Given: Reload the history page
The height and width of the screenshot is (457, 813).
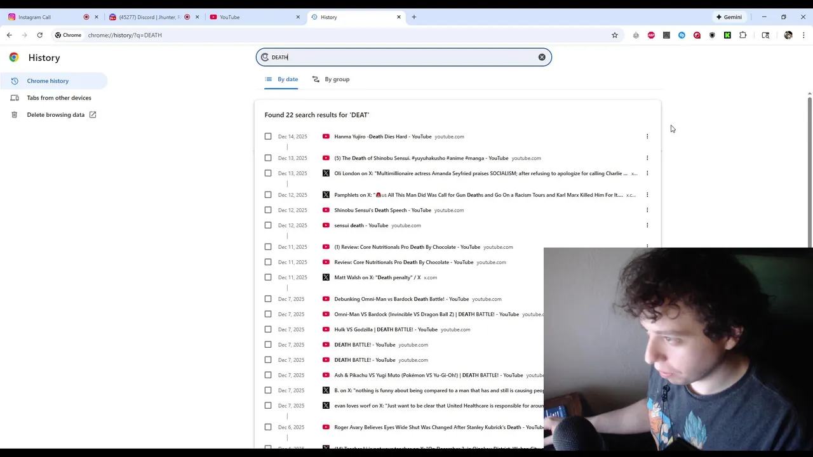Looking at the screenshot, I should tap(39, 35).
